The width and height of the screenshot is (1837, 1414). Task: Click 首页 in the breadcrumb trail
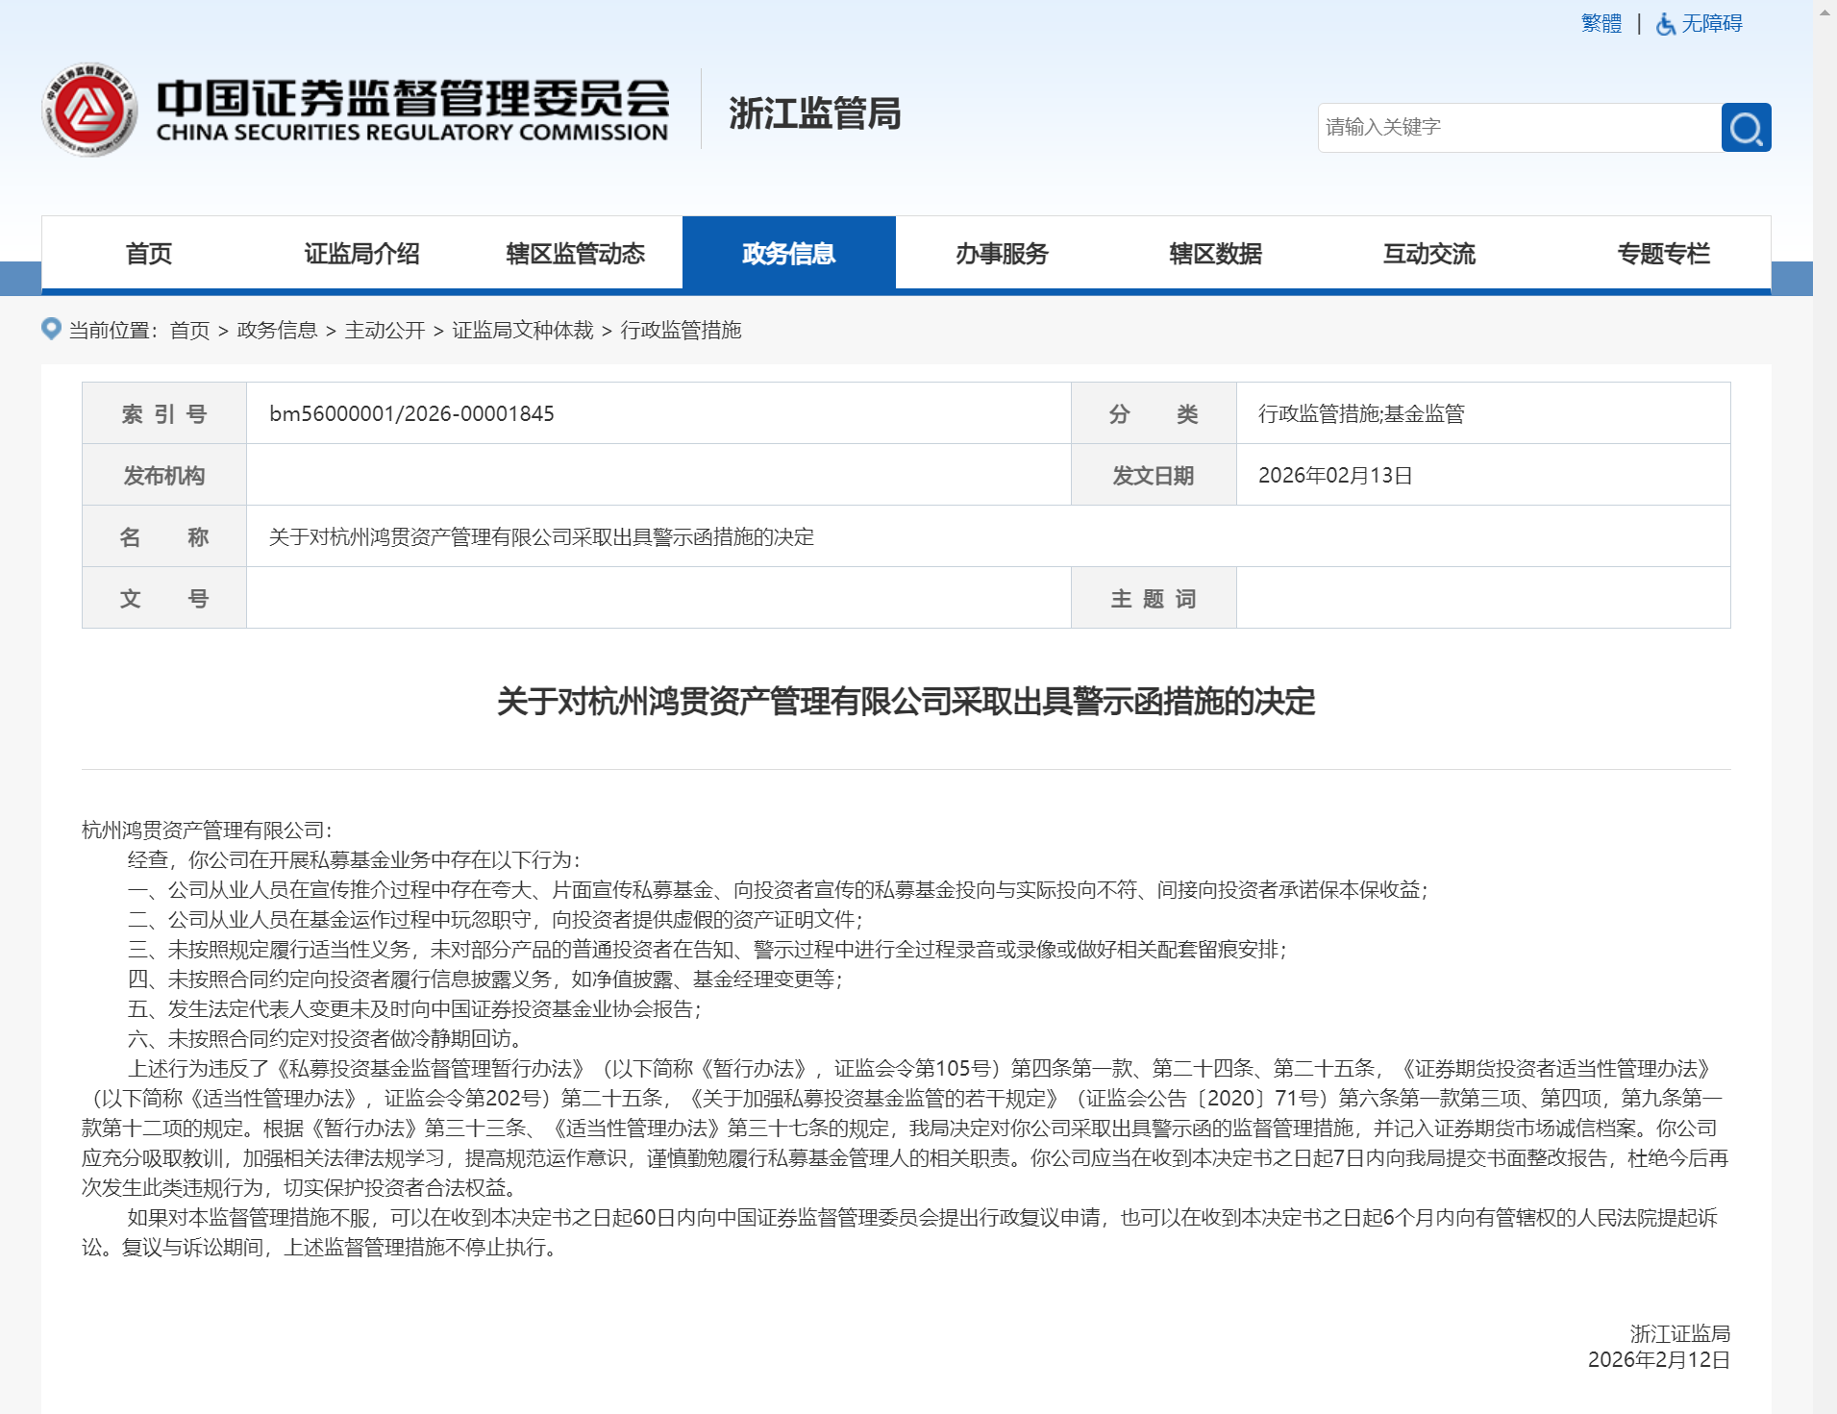pos(189,331)
